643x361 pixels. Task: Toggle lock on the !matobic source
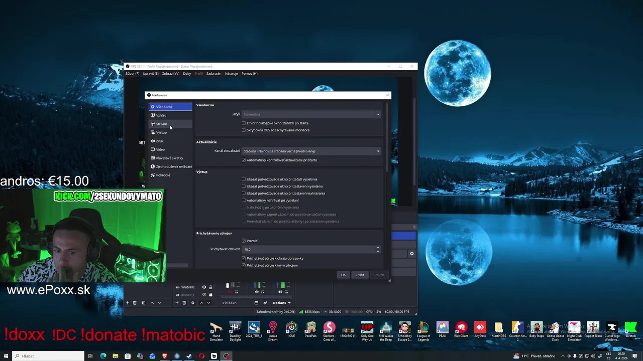click(210, 287)
